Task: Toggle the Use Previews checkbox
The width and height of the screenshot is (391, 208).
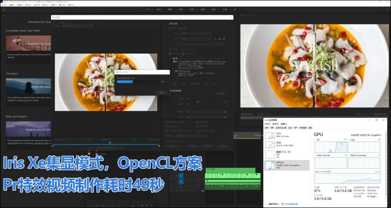Action: point(197,122)
